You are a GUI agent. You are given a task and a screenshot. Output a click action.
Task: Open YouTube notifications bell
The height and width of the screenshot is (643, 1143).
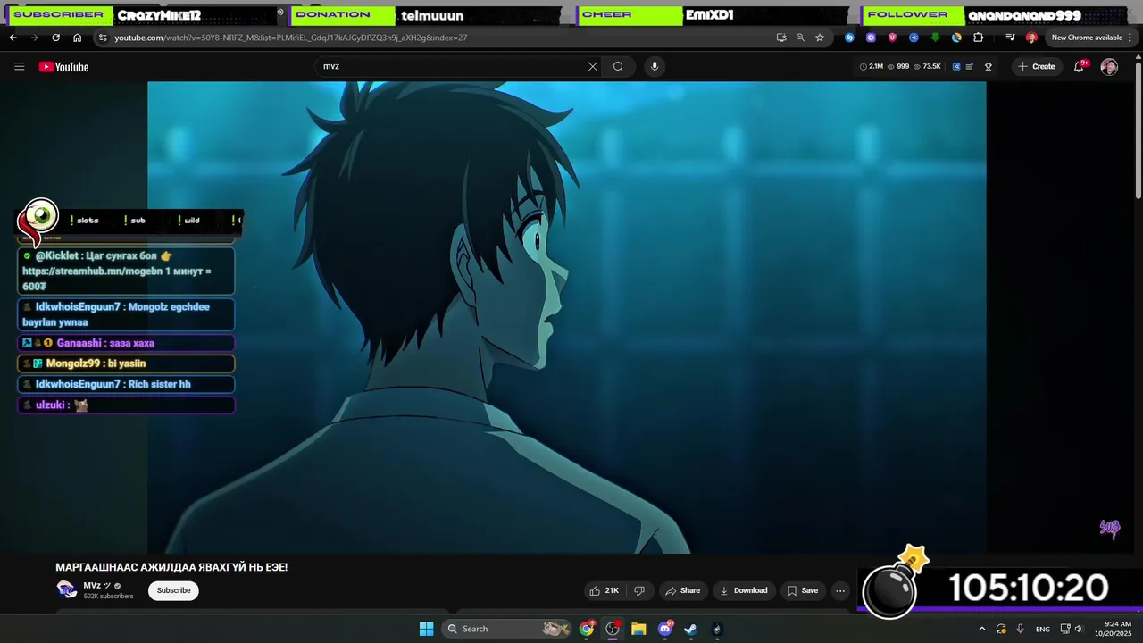[x=1079, y=67]
